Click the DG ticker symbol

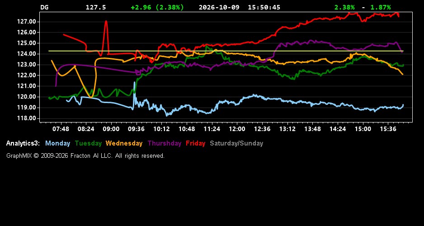coord(44,7)
